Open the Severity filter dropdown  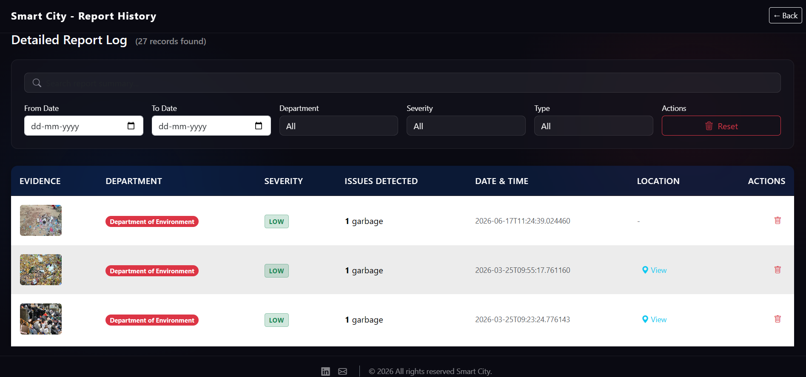coord(466,126)
